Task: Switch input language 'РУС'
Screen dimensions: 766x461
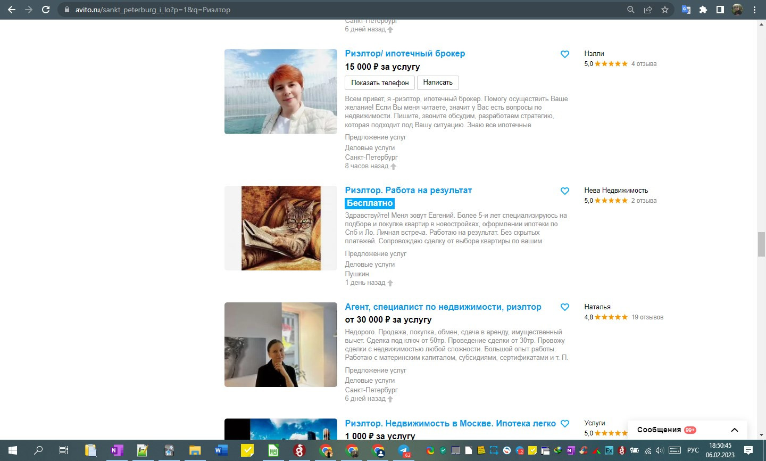Action: [693, 450]
